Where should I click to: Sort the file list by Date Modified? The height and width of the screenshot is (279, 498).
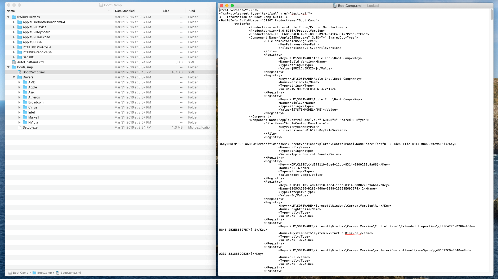click(136, 11)
